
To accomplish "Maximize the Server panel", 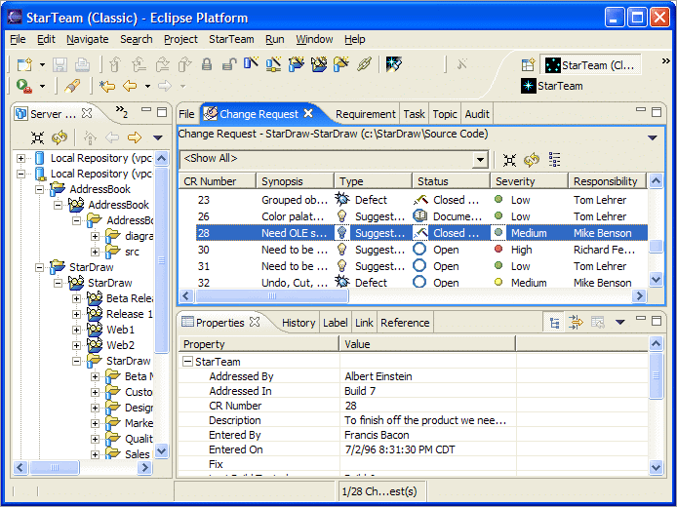I will (x=162, y=112).
